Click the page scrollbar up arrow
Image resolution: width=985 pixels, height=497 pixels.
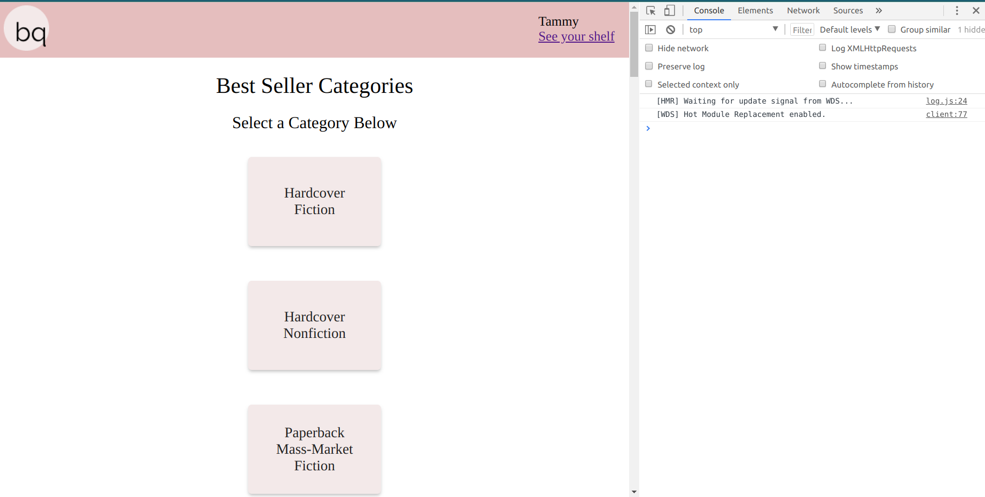[634, 7]
